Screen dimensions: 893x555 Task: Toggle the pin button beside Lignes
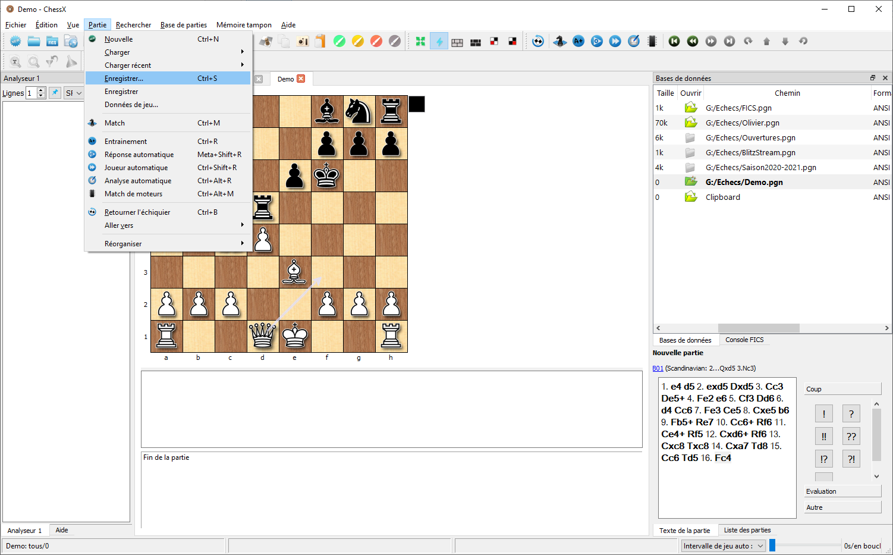click(x=55, y=93)
